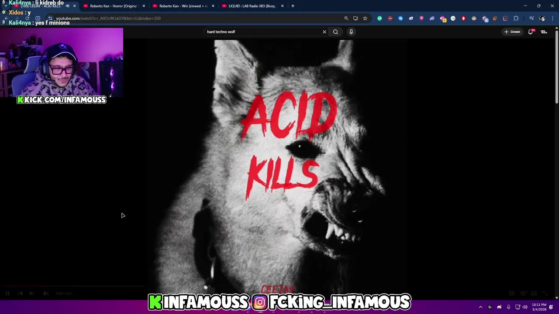Open the red hand blocker extension
559x314 pixels.
tap(463, 18)
